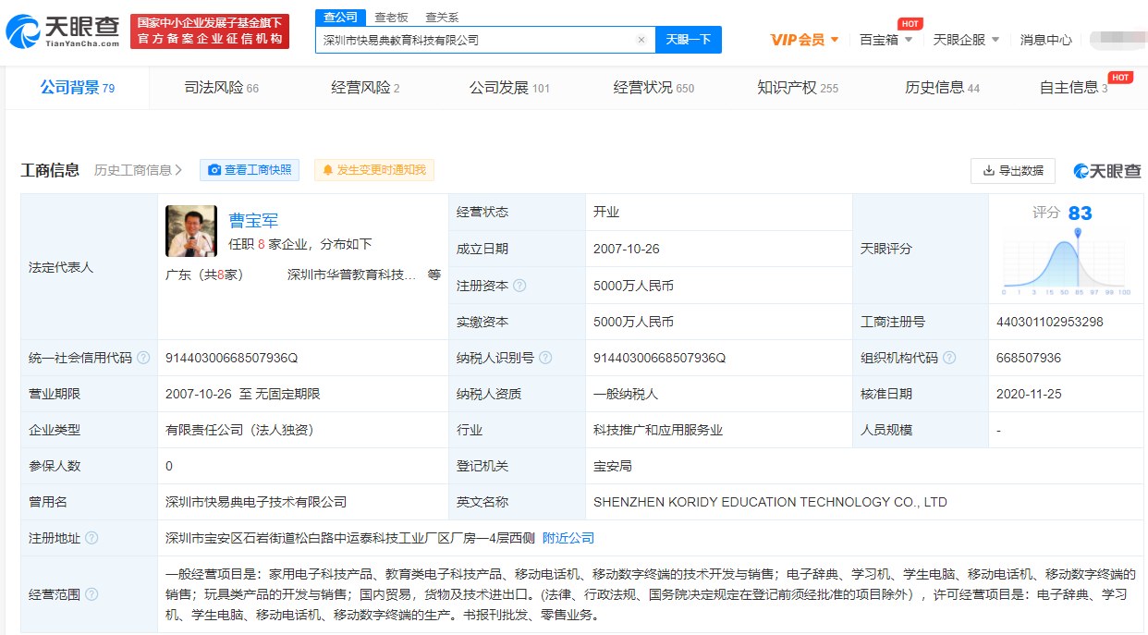Click help icon beside 注册地址

click(92, 538)
